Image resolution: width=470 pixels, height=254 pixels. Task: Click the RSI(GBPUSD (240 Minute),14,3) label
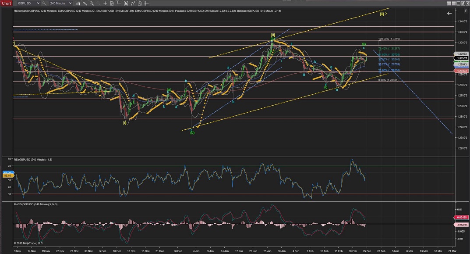(x=33, y=159)
